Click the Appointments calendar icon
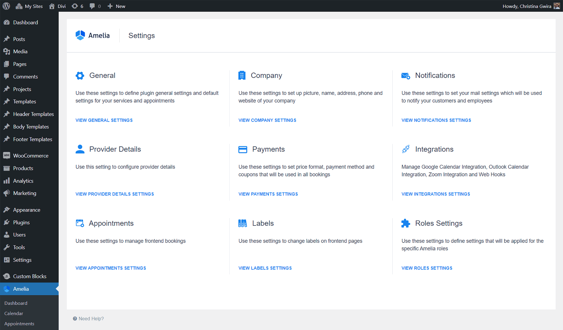 80,223
